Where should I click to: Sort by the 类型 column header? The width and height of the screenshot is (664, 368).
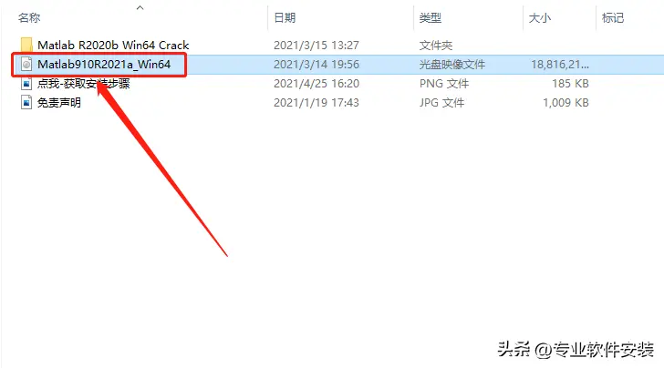pyautogui.click(x=431, y=18)
